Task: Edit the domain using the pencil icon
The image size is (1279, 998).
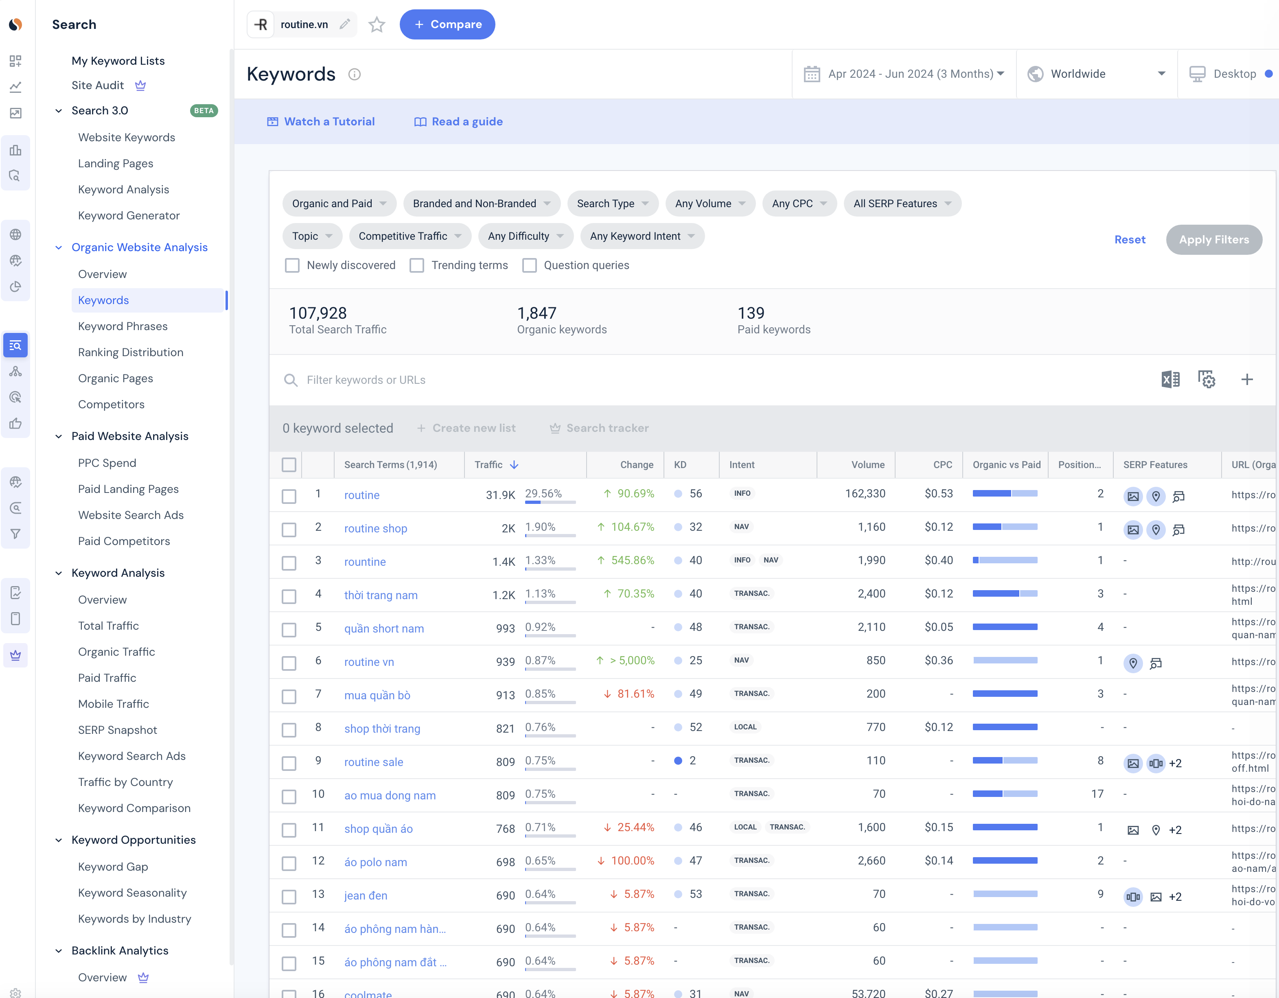Action: pyautogui.click(x=345, y=24)
